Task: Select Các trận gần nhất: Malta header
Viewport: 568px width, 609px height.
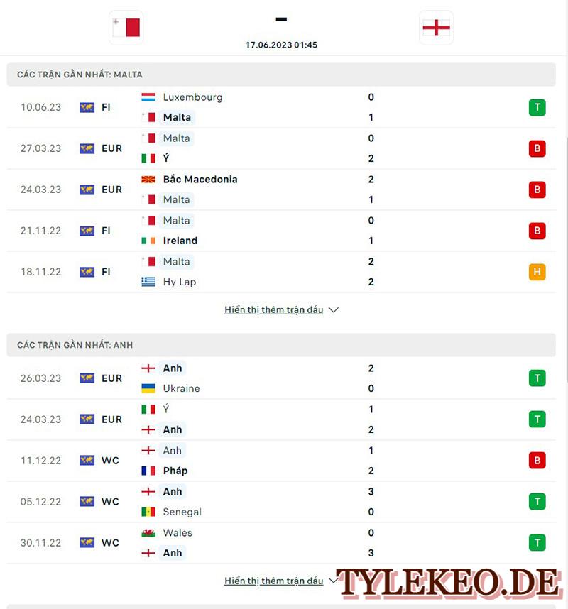Action: pyautogui.click(x=281, y=75)
